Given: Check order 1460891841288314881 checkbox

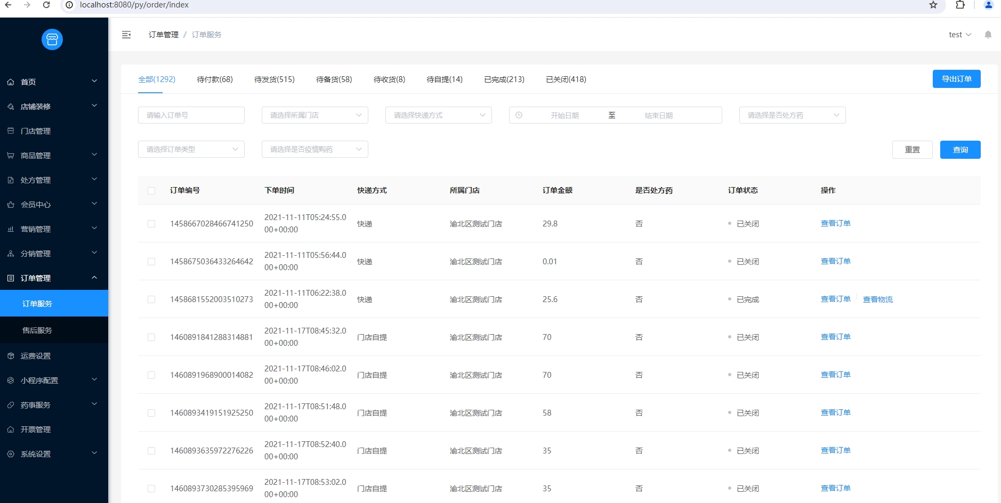Looking at the screenshot, I should point(151,337).
